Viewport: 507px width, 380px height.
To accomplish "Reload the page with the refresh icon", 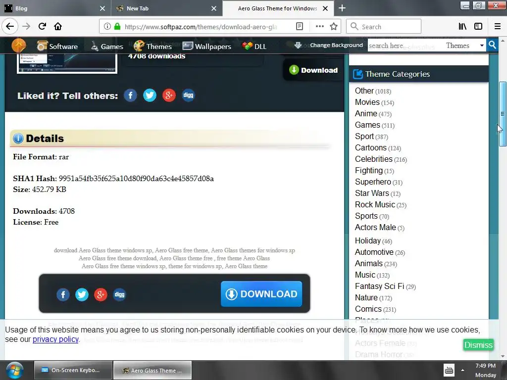I will 42,26.
